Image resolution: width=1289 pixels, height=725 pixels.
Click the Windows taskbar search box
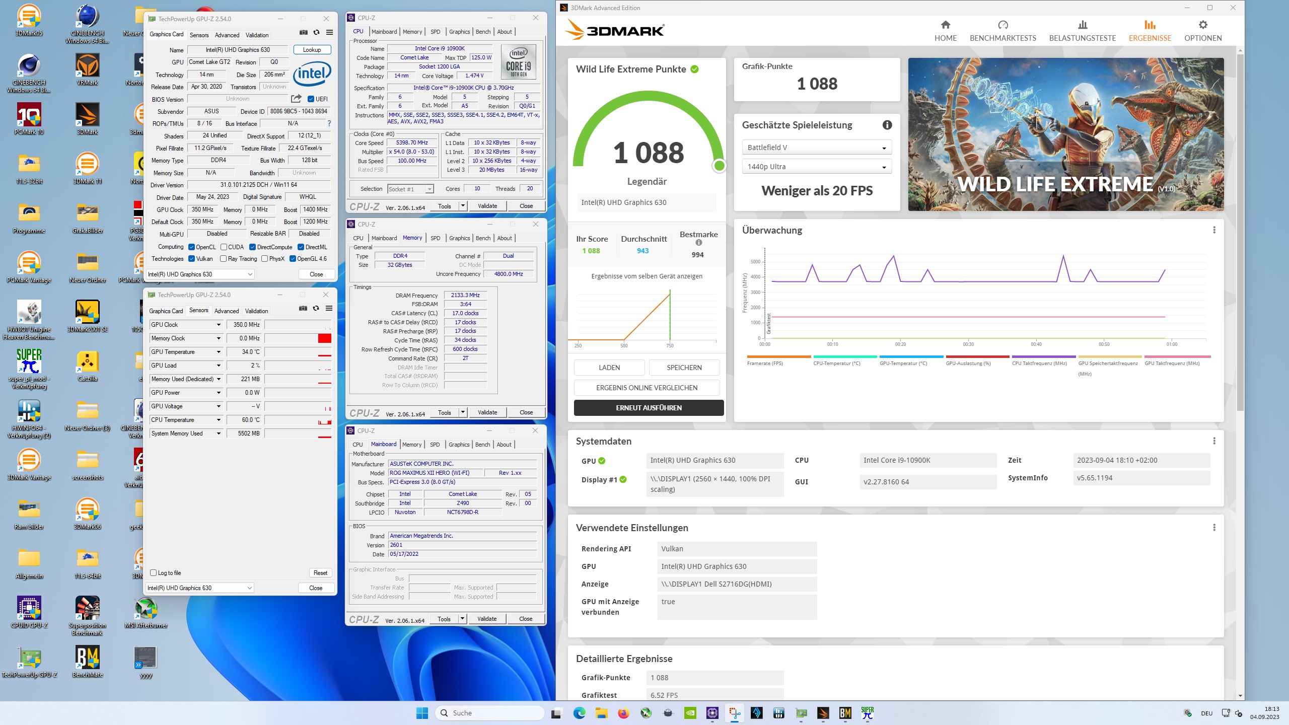coord(489,713)
